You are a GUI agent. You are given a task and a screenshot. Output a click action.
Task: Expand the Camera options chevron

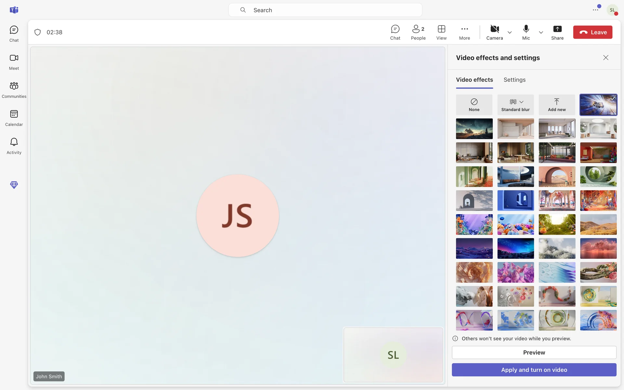coord(510,32)
